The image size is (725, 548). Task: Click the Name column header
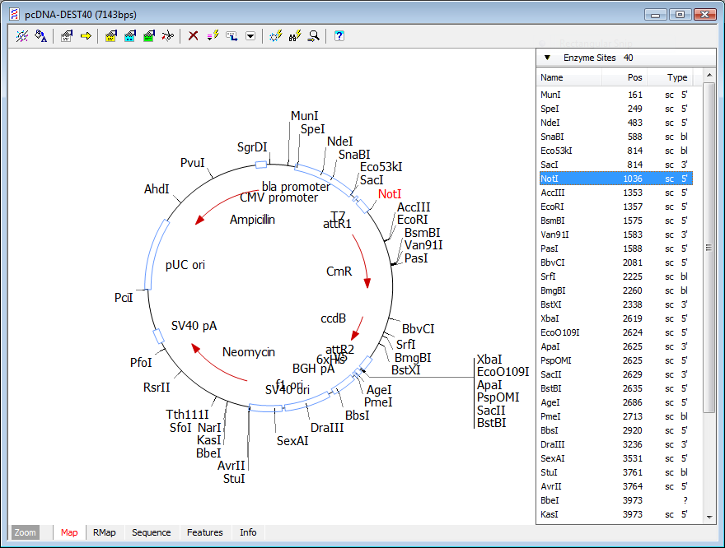click(x=569, y=77)
